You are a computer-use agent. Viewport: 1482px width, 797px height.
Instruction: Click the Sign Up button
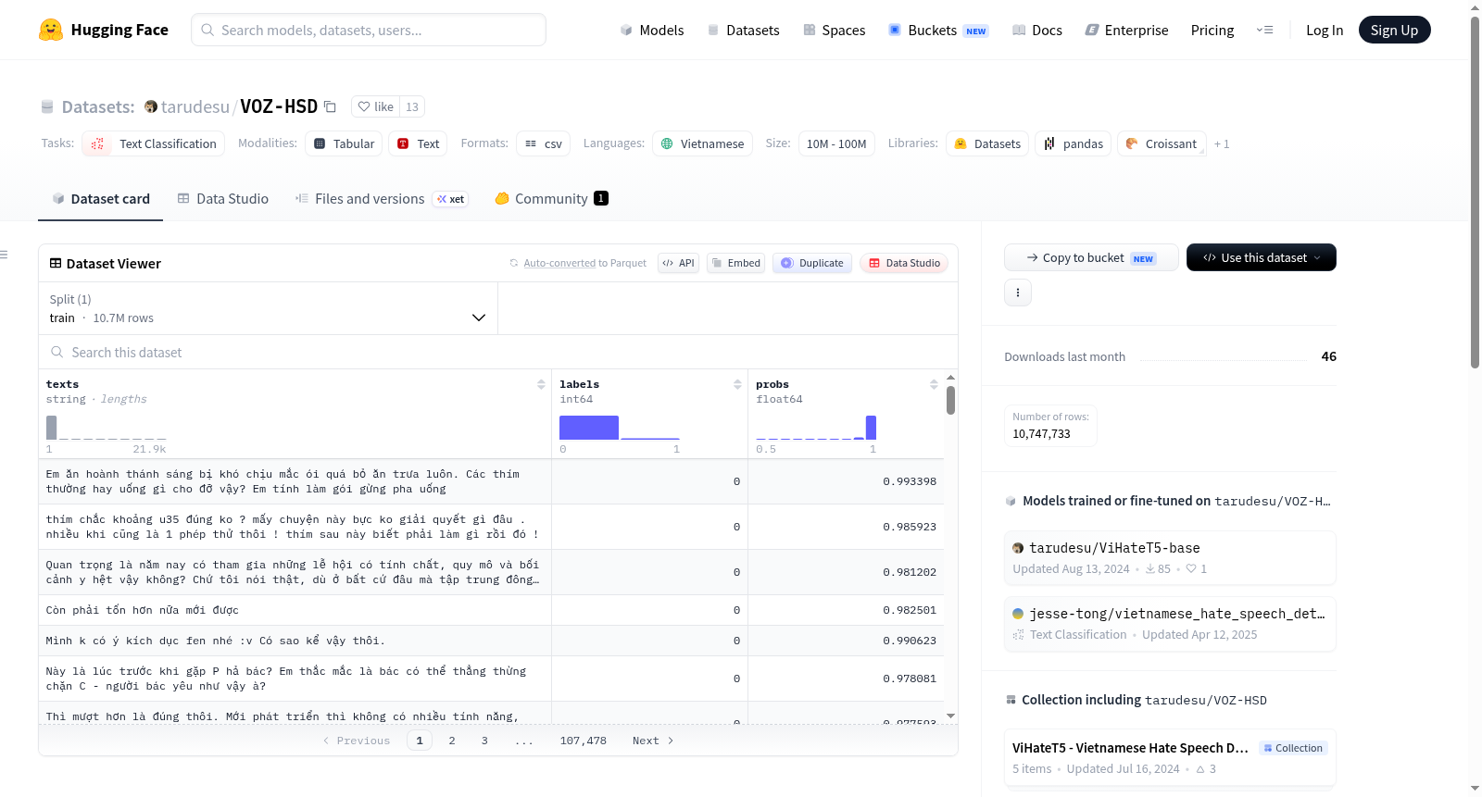click(x=1394, y=31)
